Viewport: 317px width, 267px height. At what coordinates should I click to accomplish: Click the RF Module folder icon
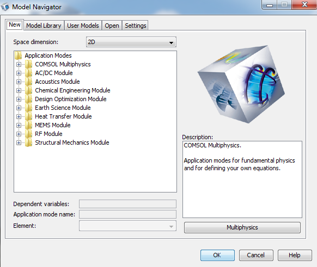29,134
